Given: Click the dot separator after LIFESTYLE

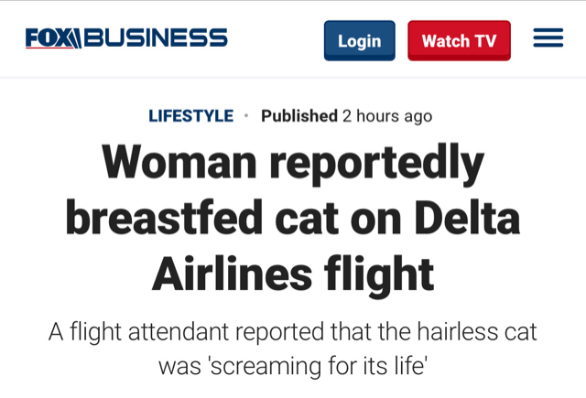Looking at the screenshot, I should pyautogui.click(x=246, y=116).
